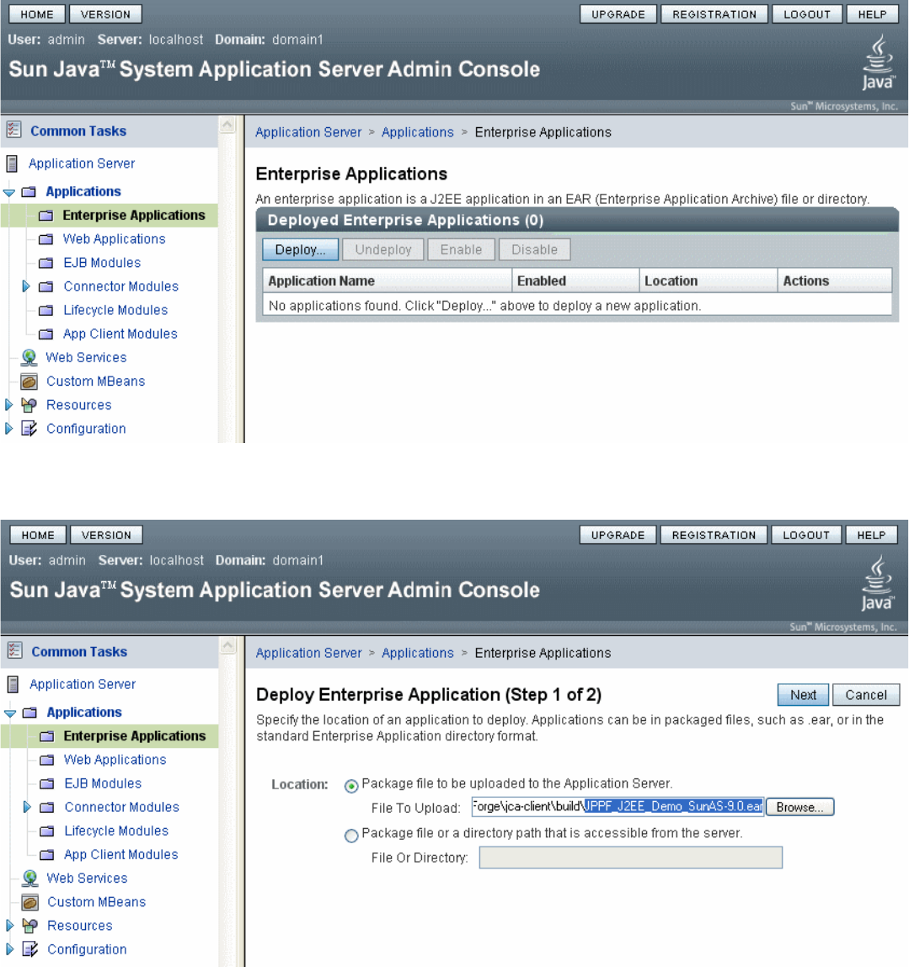Image resolution: width=909 pixels, height=967 pixels.
Task: Click Lifecycle Modules folder icon in bottom console
Action: 47,831
